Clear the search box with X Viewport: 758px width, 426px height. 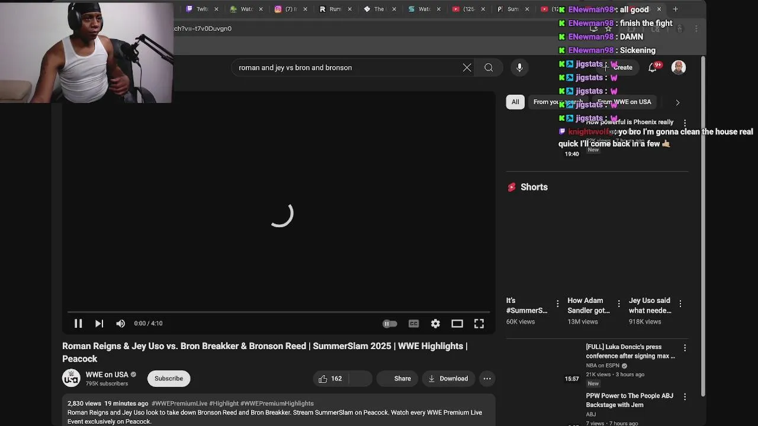pyautogui.click(x=467, y=67)
